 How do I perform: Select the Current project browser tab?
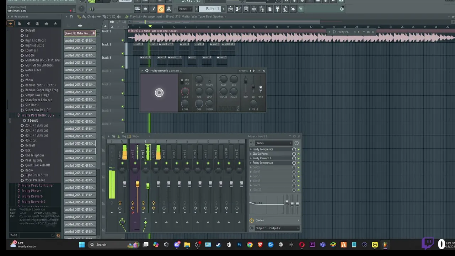point(19,23)
